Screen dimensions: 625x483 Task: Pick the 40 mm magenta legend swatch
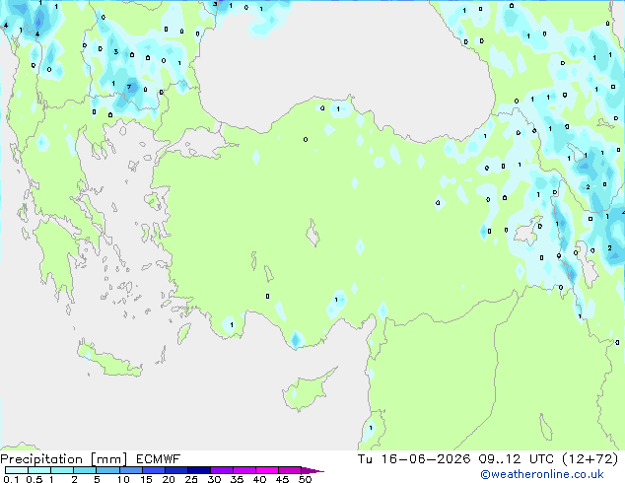[x=267, y=470]
